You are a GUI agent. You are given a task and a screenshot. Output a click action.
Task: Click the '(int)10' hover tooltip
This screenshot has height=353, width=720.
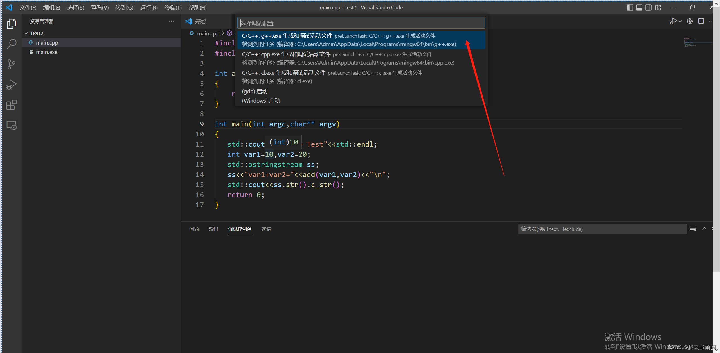(283, 142)
